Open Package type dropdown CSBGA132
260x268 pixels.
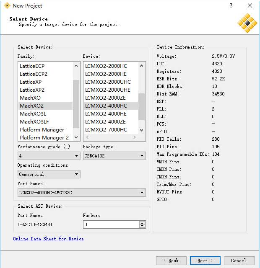point(114,156)
